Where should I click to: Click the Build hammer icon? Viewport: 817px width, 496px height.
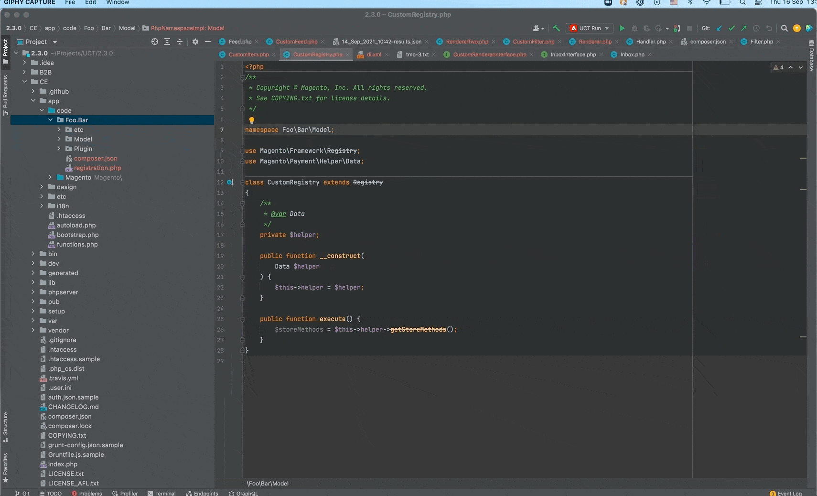pos(556,28)
